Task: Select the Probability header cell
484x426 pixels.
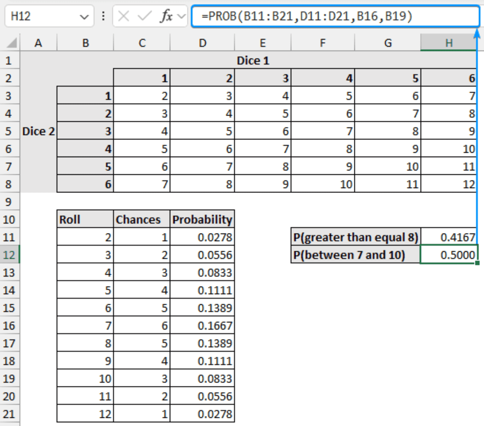Action: 202,219
